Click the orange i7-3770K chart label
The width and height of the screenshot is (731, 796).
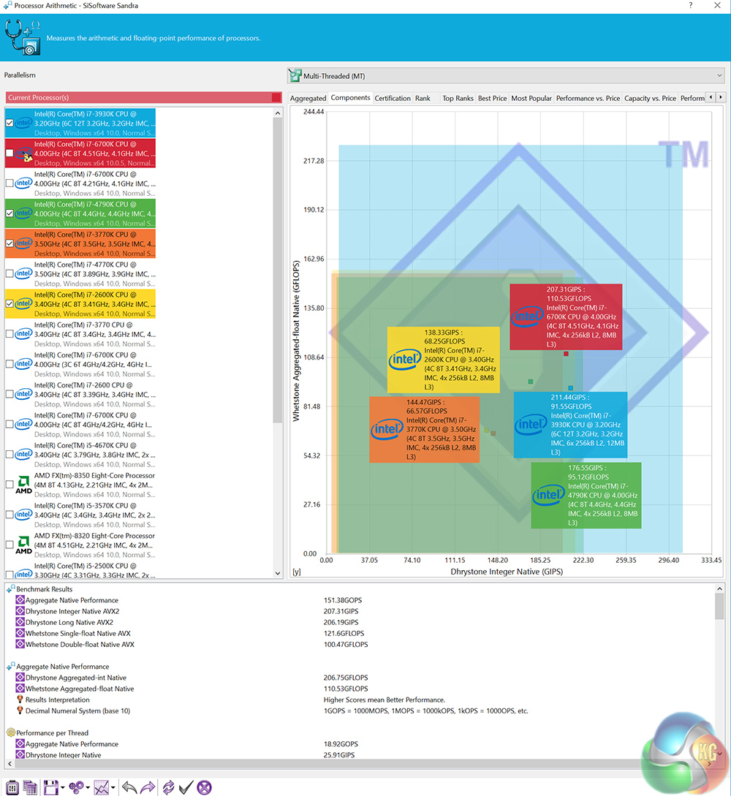click(425, 429)
